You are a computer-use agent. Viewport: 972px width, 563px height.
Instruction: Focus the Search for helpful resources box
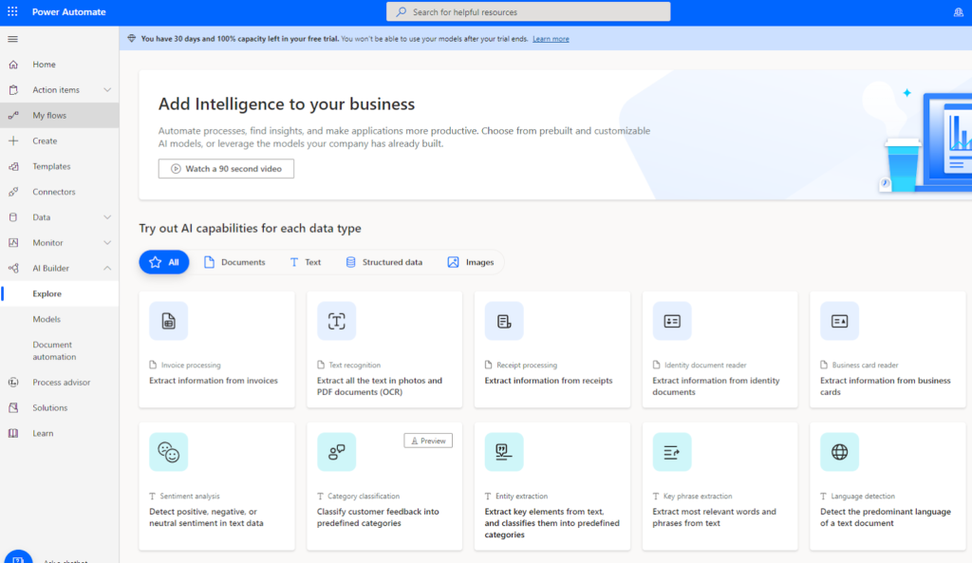[528, 11]
